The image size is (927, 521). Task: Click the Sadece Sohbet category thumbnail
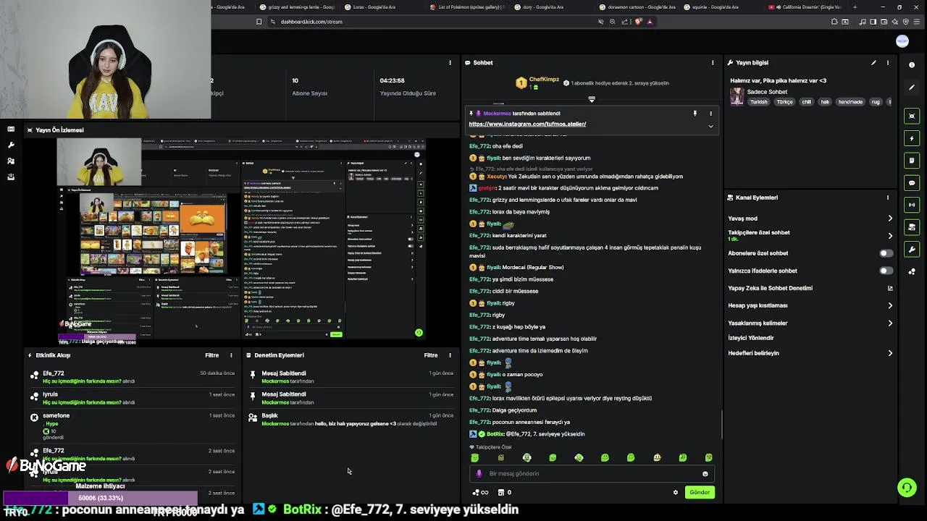point(737,96)
